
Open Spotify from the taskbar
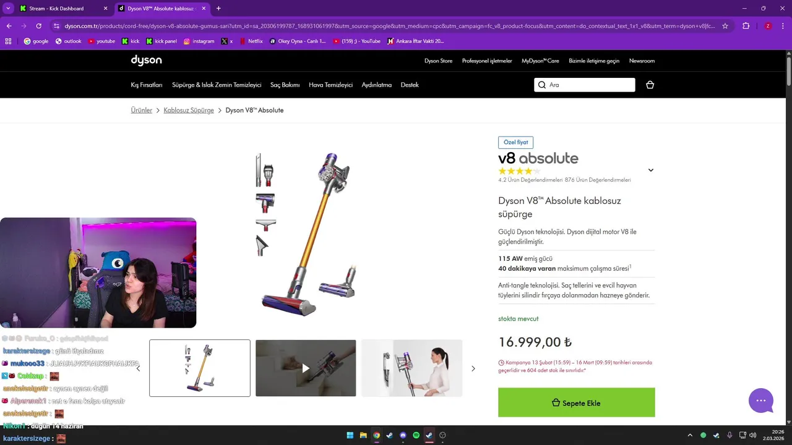coord(416,435)
